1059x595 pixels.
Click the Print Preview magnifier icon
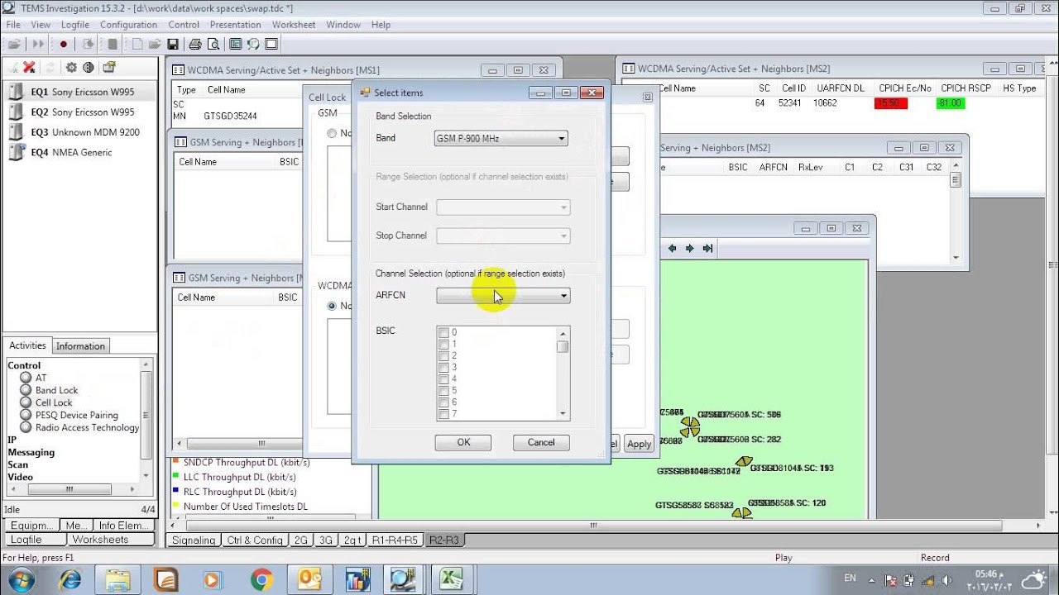[x=213, y=44]
